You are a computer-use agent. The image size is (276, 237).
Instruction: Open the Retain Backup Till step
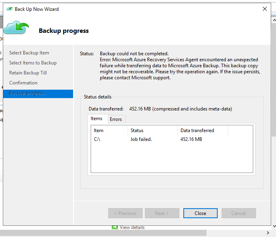pyautogui.click(x=28, y=73)
